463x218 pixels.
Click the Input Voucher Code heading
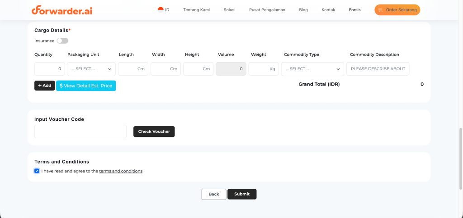point(59,119)
